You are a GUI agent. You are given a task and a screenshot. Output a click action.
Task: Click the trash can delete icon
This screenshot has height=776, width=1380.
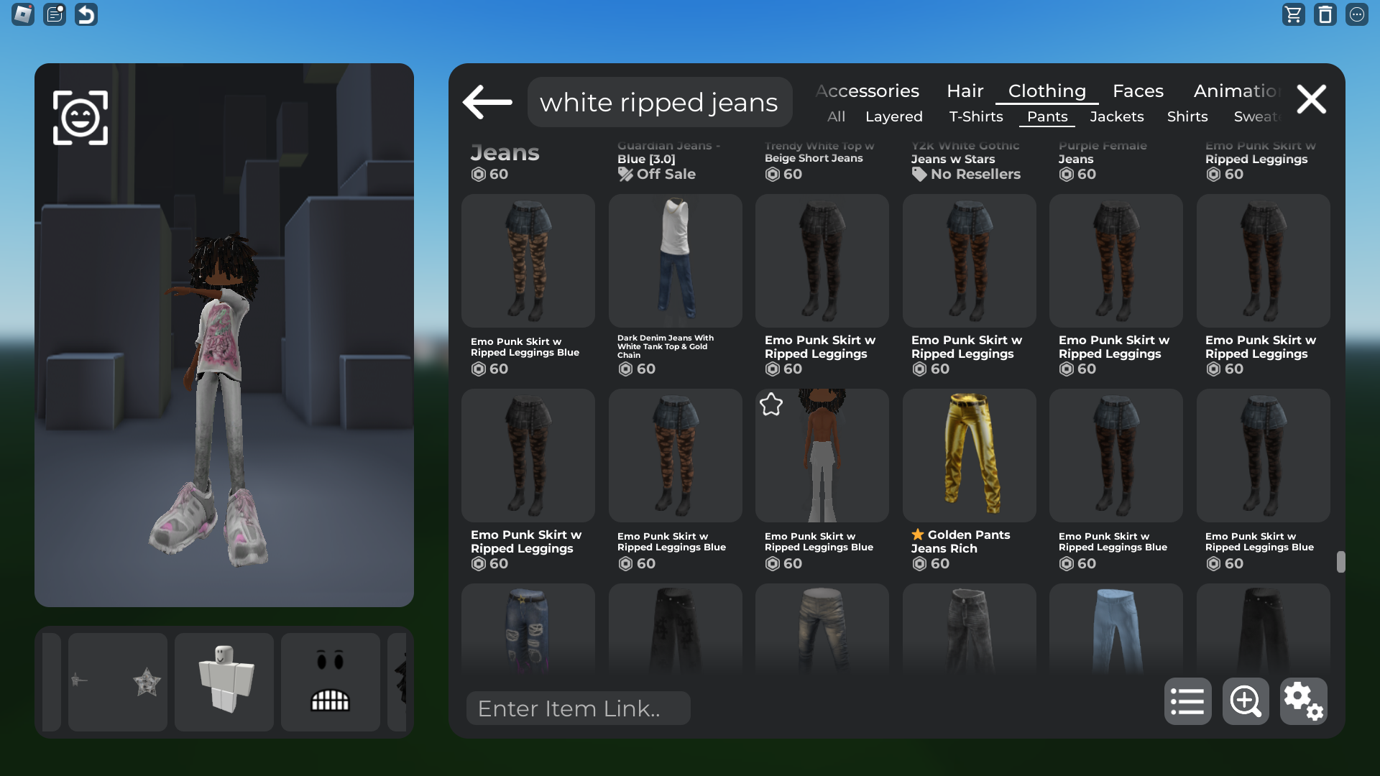tap(1325, 14)
